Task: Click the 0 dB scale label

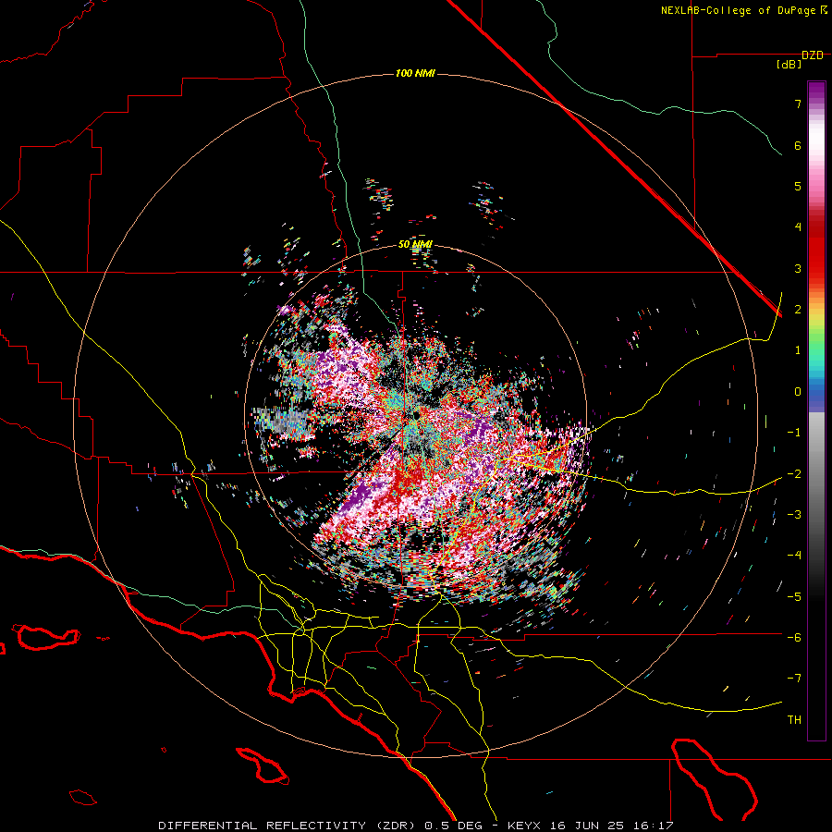Action: 798,392
